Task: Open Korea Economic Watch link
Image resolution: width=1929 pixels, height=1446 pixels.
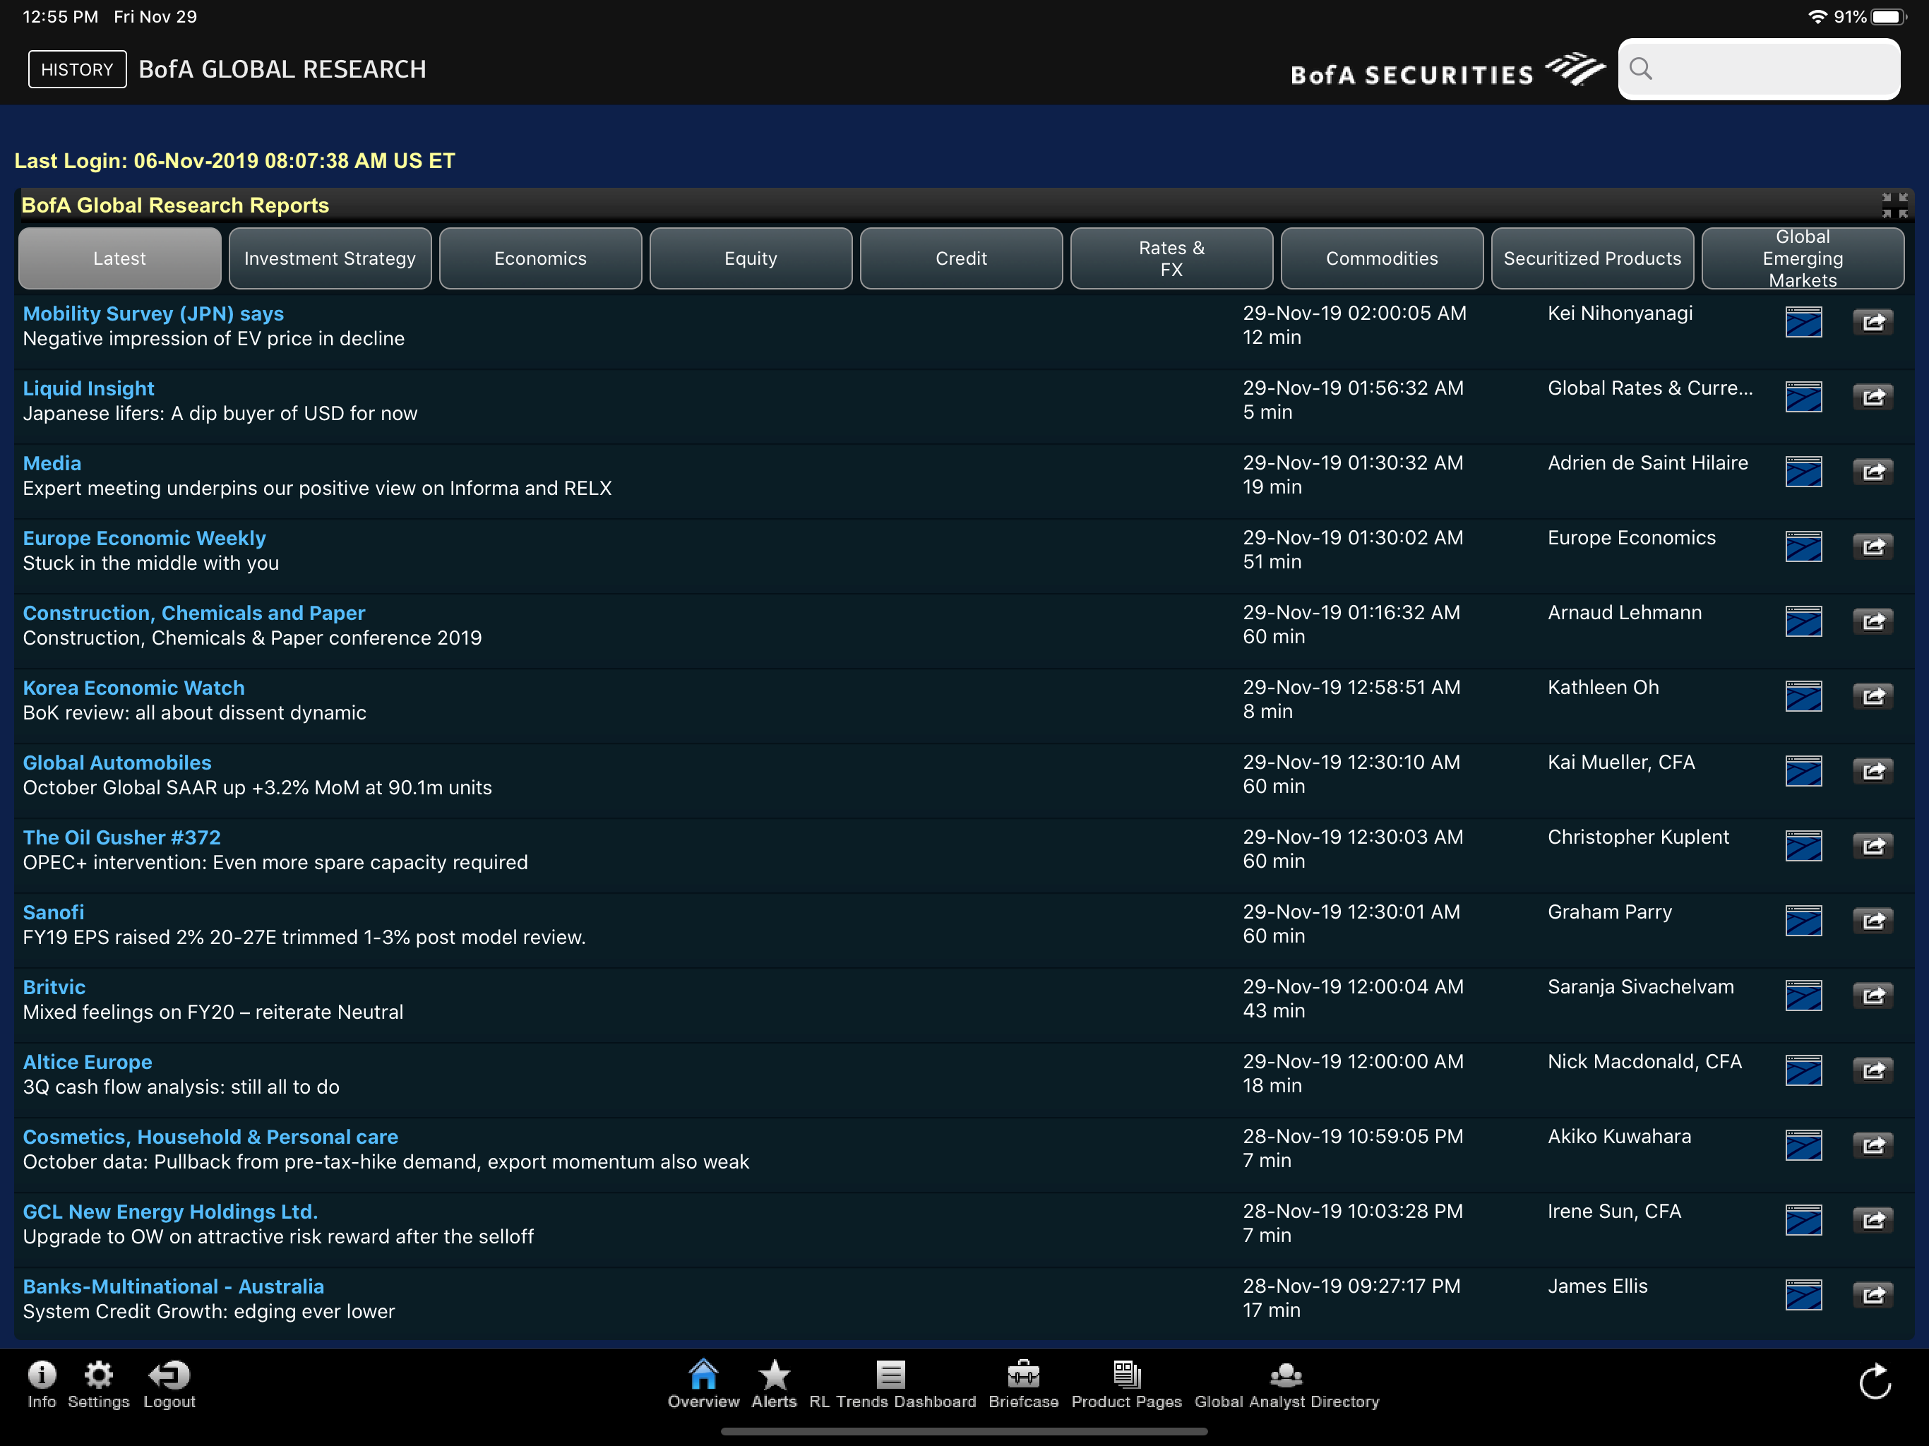Action: click(x=133, y=688)
